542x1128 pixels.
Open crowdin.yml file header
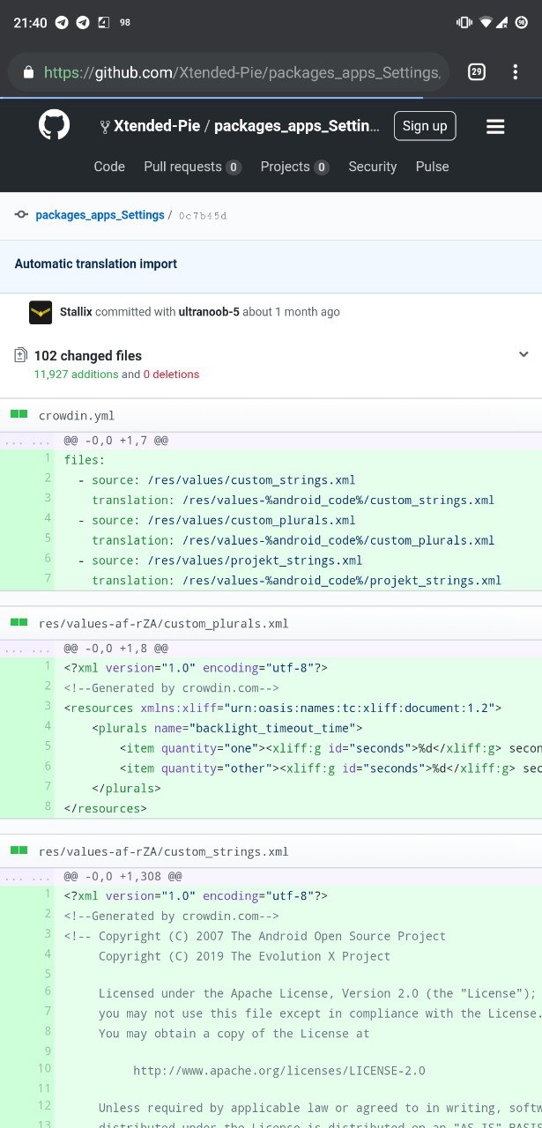pos(77,415)
